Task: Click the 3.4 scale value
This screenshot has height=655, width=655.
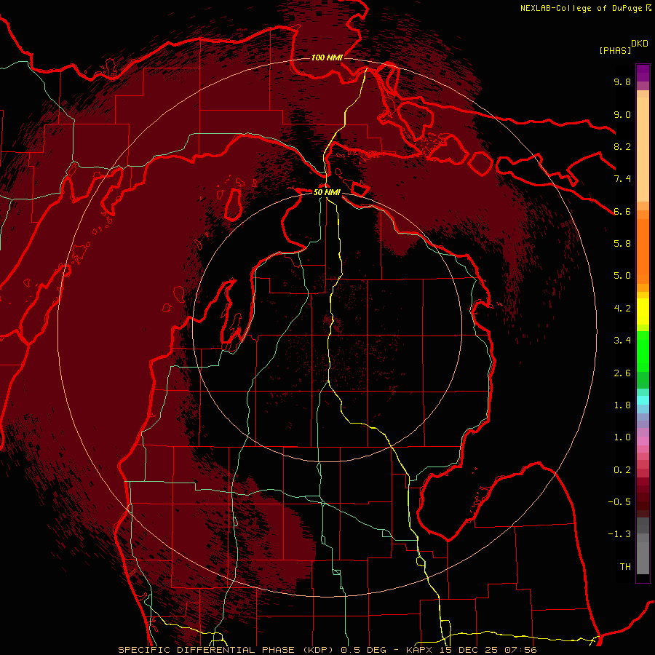Action: [x=622, y=341]
